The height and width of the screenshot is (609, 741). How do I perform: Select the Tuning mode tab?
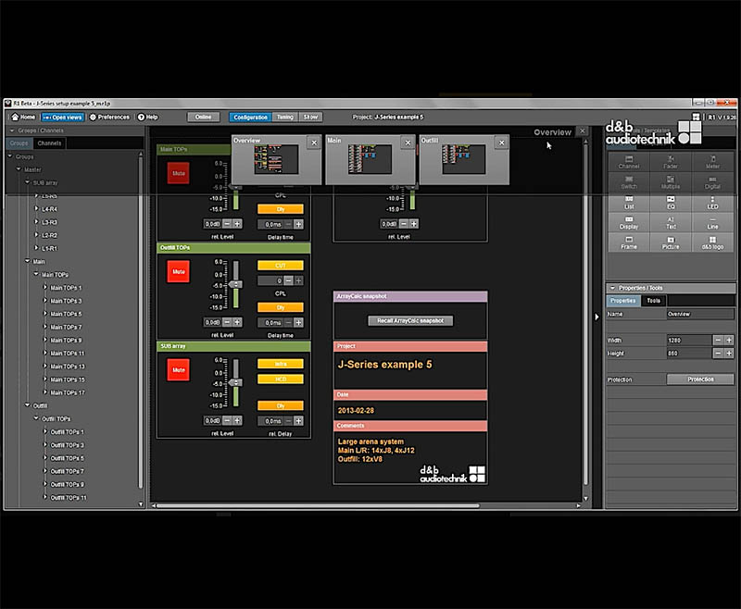(285, 117)
